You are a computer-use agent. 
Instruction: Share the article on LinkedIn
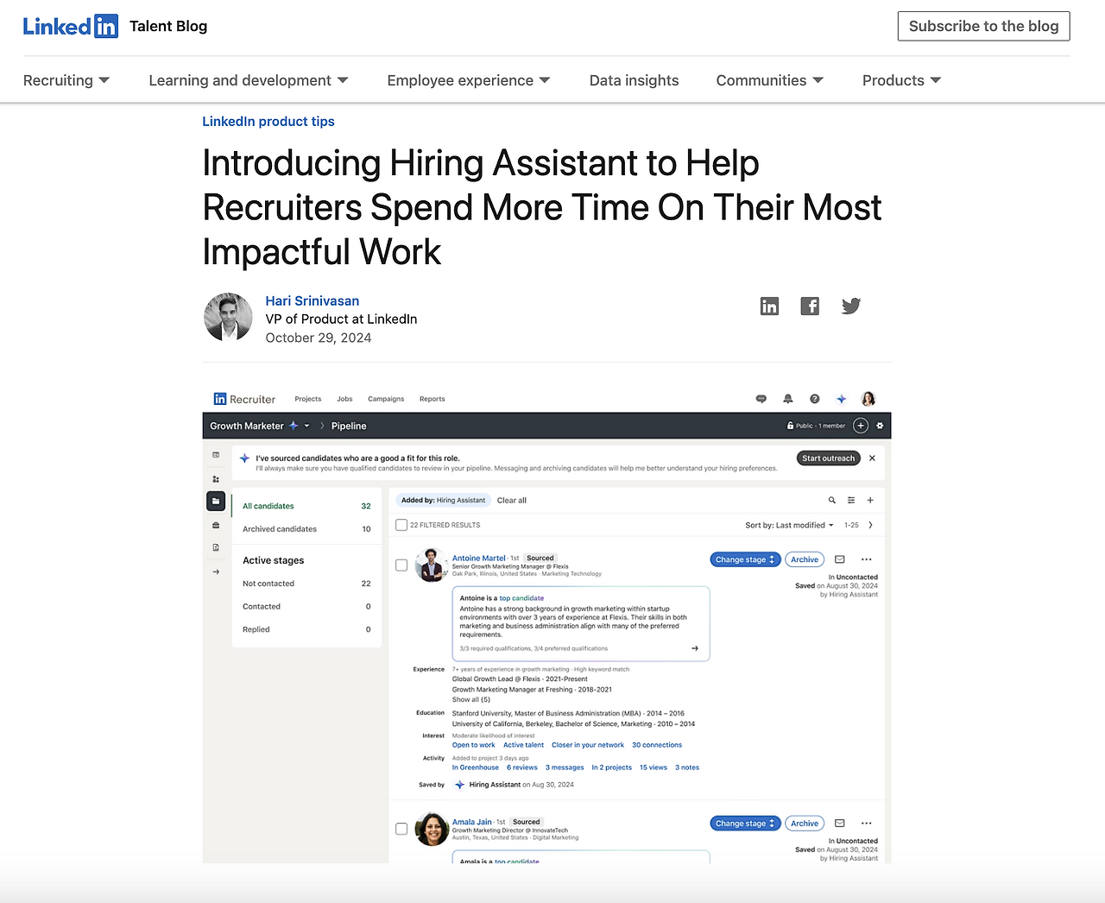[x=769, y=306]
